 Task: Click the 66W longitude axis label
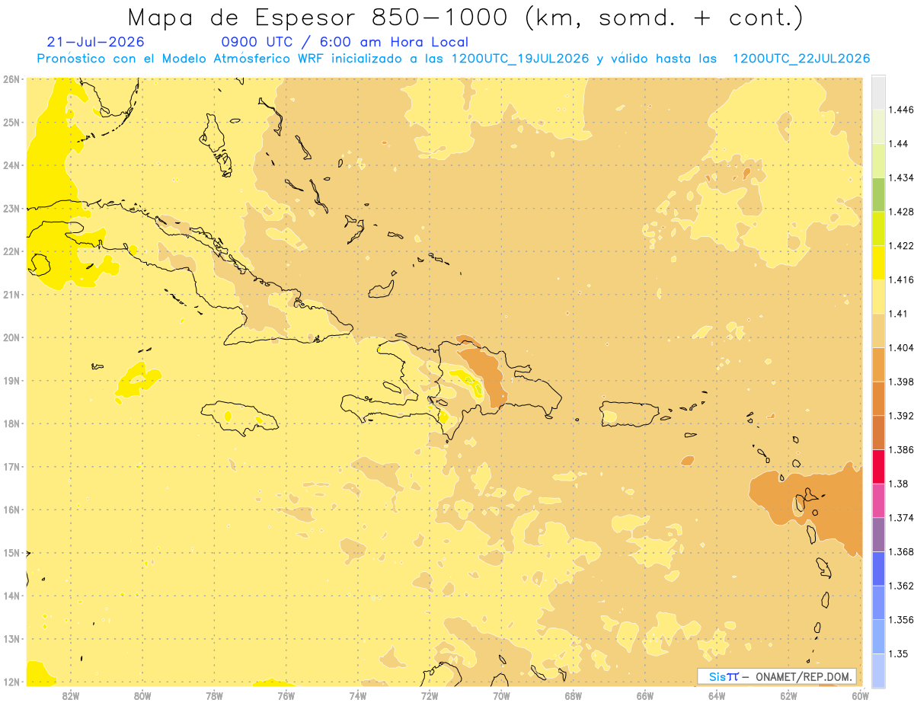coord(645,695)
